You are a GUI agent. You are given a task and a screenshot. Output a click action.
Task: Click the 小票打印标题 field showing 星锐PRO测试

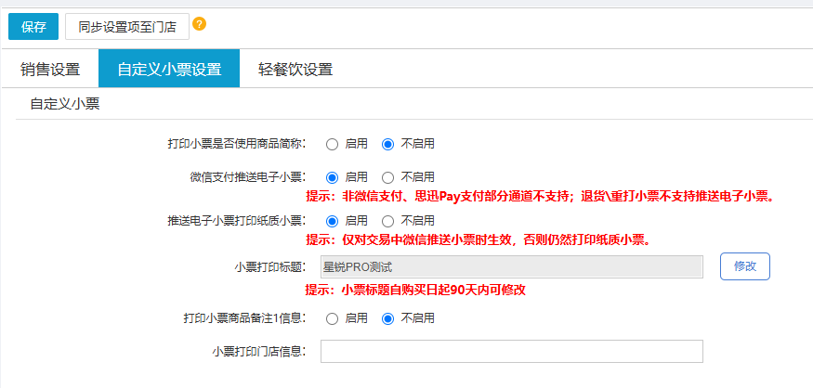pyautogui.click(x=512, y=266)
